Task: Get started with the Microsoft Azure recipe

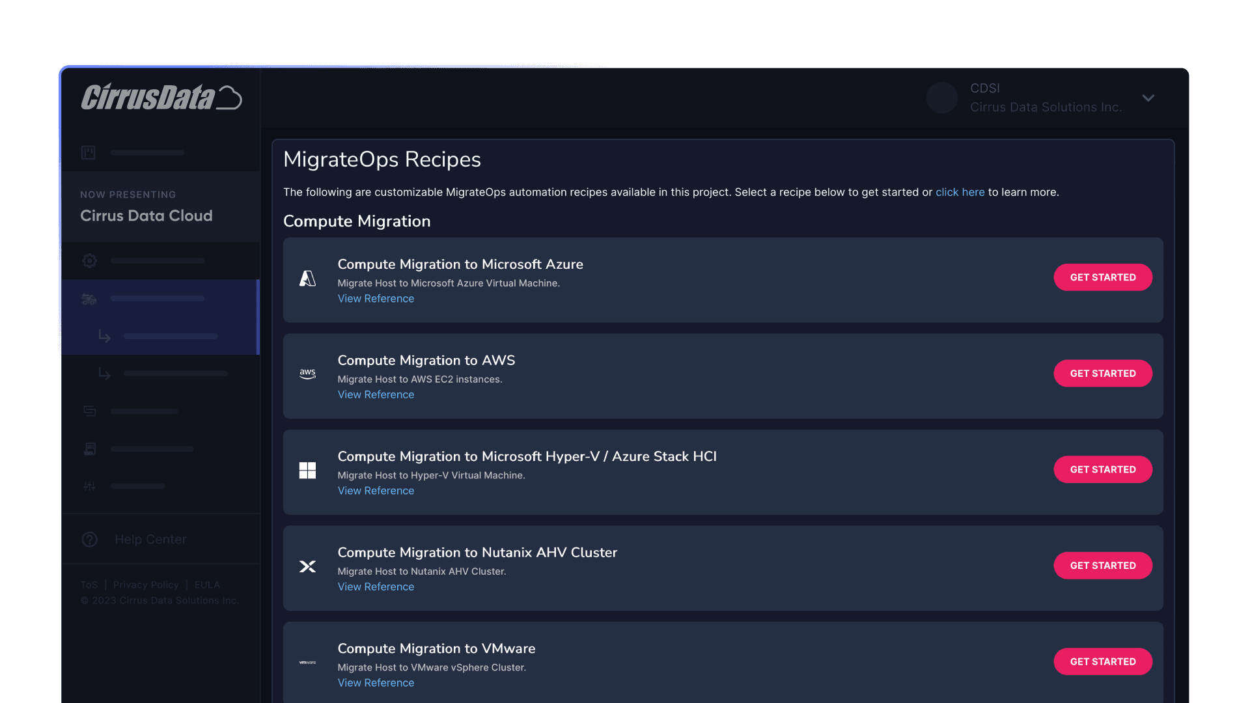Action: tap(1103, 277)
